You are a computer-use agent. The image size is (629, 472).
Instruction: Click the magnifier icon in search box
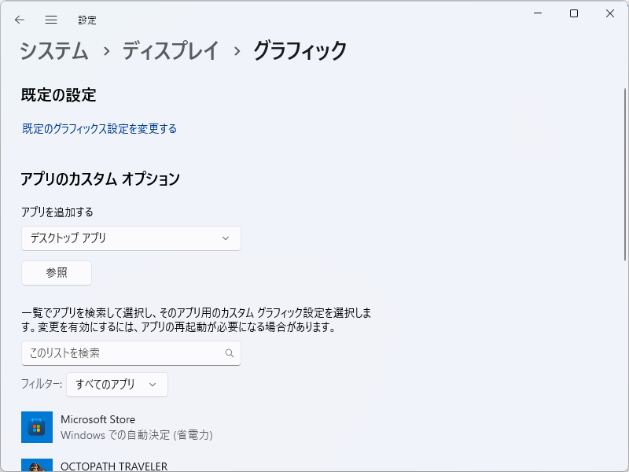pos(229,353)
